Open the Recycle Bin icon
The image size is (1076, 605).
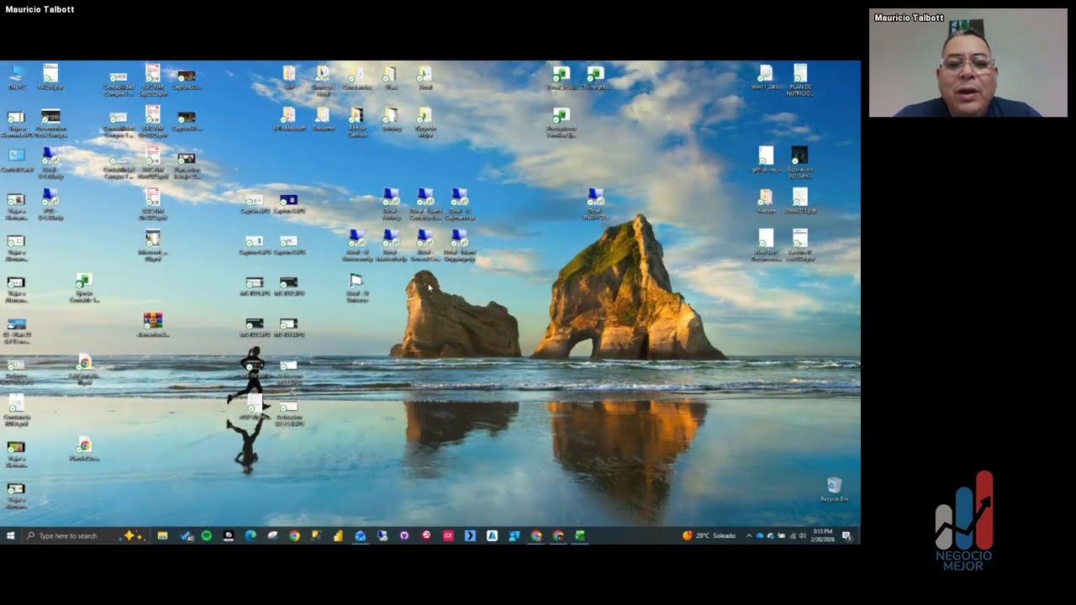(834, 489)
